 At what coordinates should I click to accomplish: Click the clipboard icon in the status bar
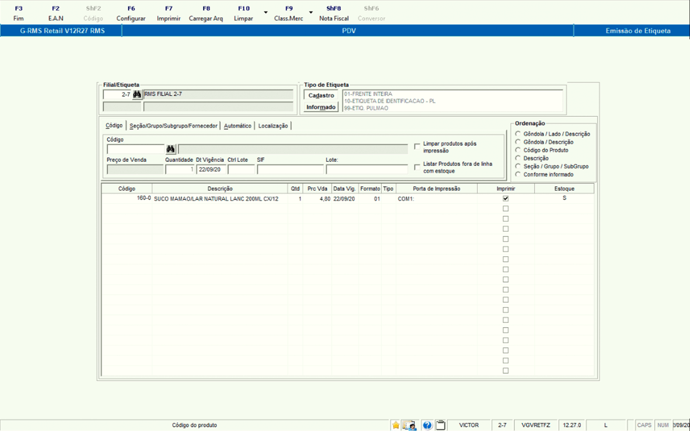coord(441,425)
